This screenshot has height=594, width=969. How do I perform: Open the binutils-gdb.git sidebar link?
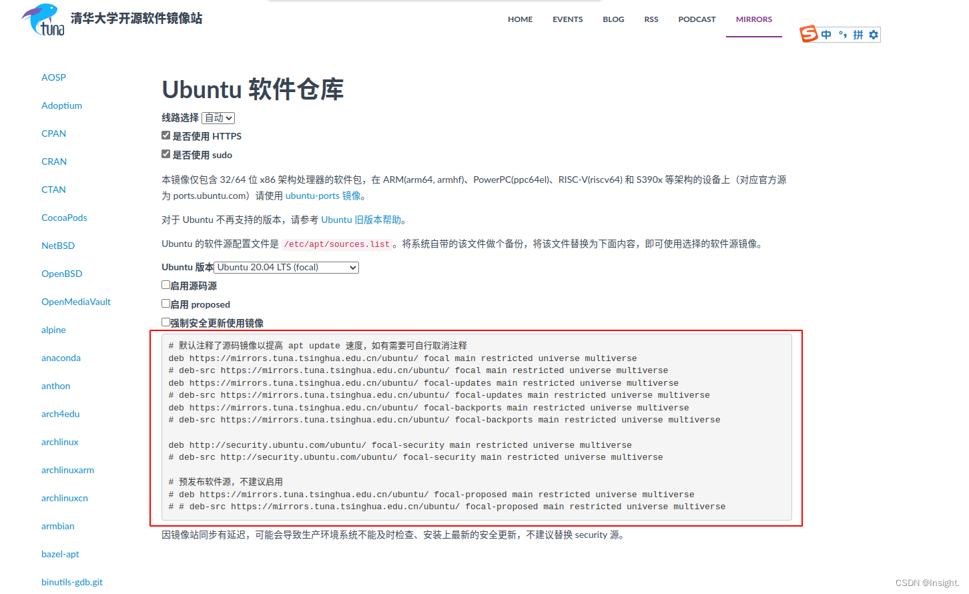tap(72, 582)
